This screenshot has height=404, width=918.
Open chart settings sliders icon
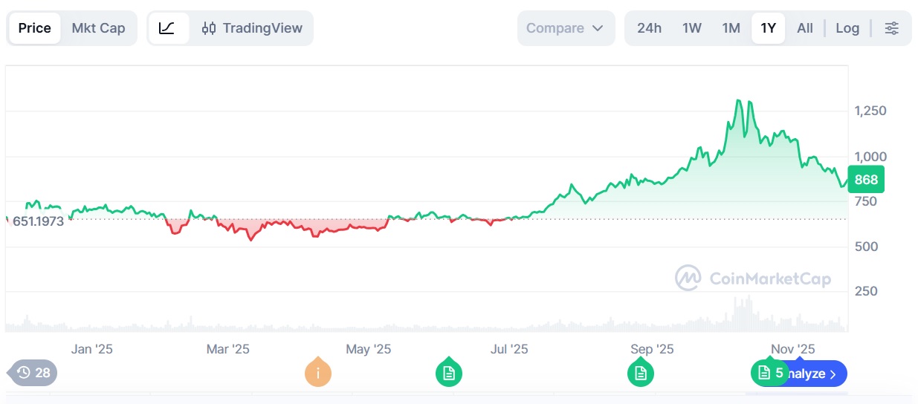coord(891,28)
